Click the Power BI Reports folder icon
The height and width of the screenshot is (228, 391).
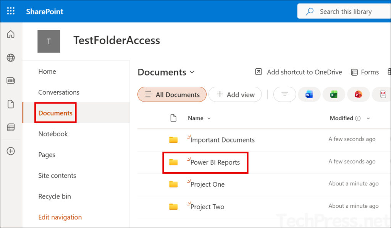[x=173, y=162]
